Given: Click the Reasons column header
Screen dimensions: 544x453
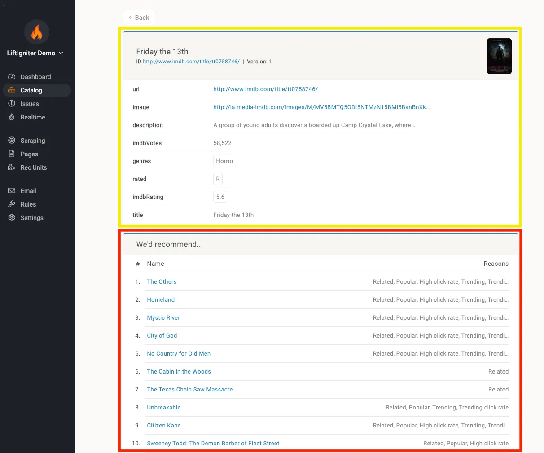Looking at the screenshot, I should [496, 264].
